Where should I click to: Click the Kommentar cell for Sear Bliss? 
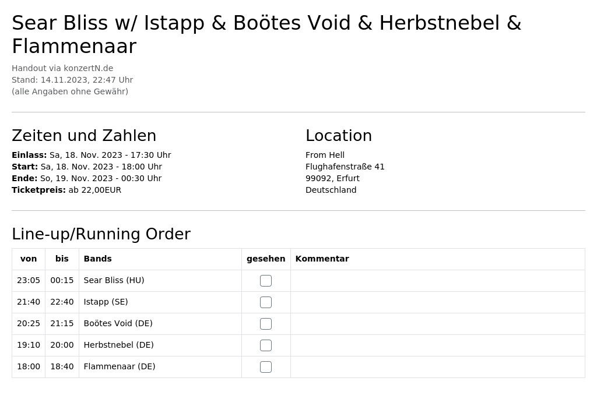[438, 281]
